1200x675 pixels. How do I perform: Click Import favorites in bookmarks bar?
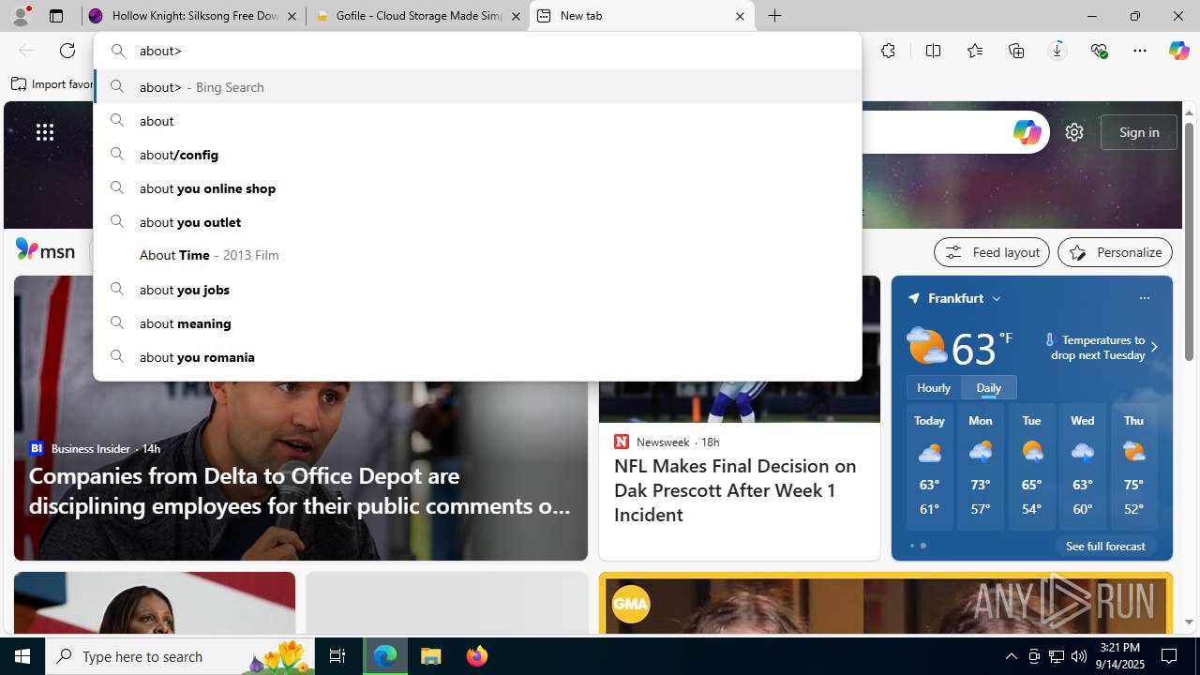[x=52, y=84]
